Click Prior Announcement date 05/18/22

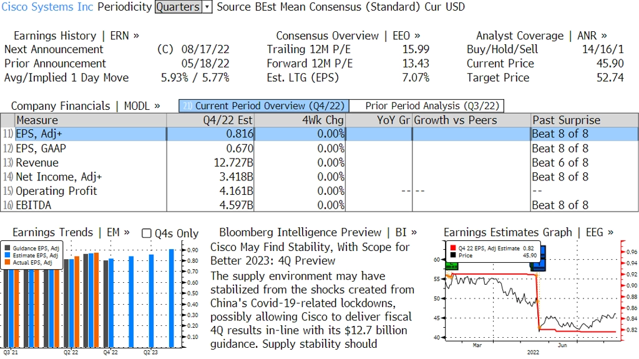coord(205,64)
